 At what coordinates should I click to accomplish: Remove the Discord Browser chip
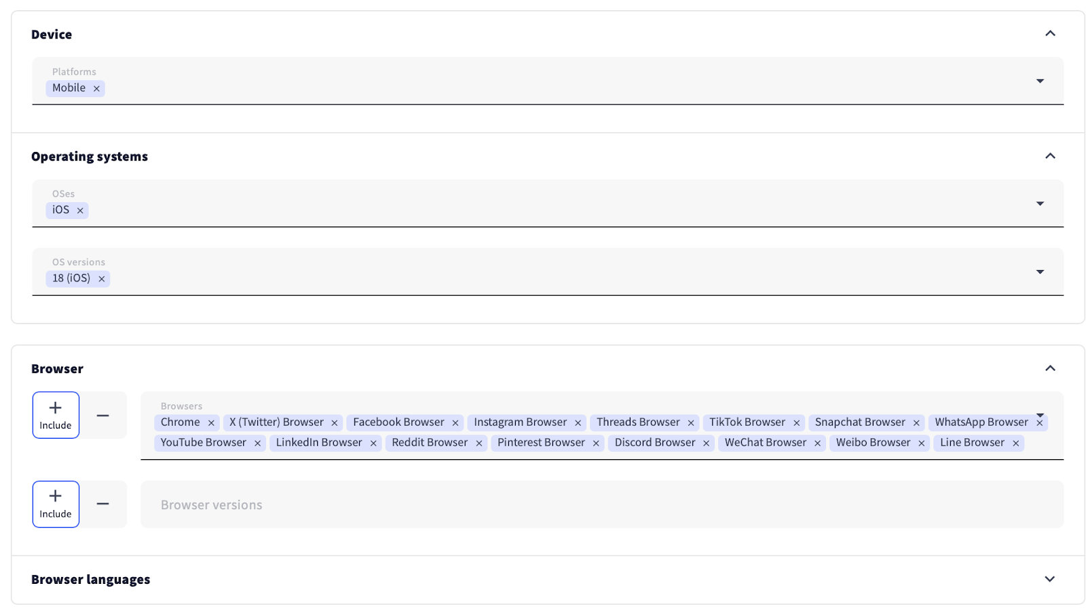point(706,444)
